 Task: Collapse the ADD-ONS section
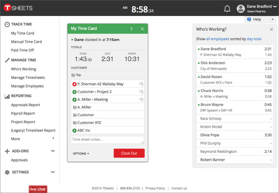(x=53, y=151)
